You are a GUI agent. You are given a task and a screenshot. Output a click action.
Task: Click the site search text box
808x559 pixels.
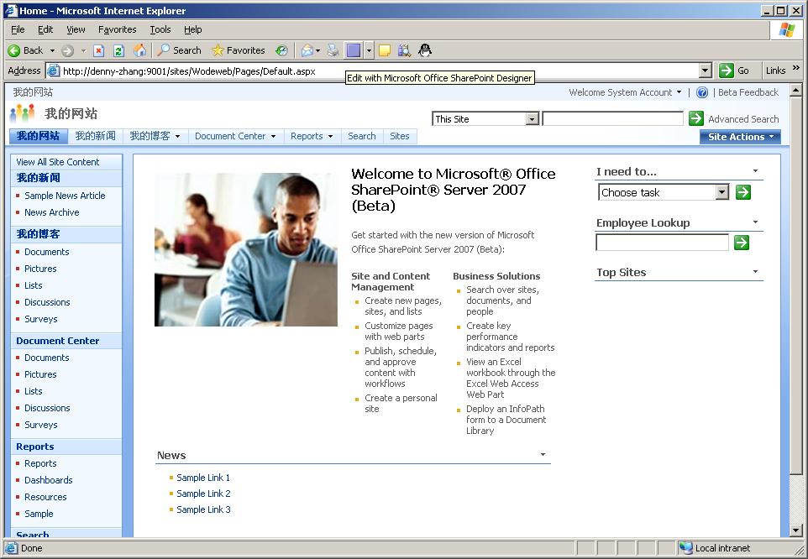click(x=612, y=119)
